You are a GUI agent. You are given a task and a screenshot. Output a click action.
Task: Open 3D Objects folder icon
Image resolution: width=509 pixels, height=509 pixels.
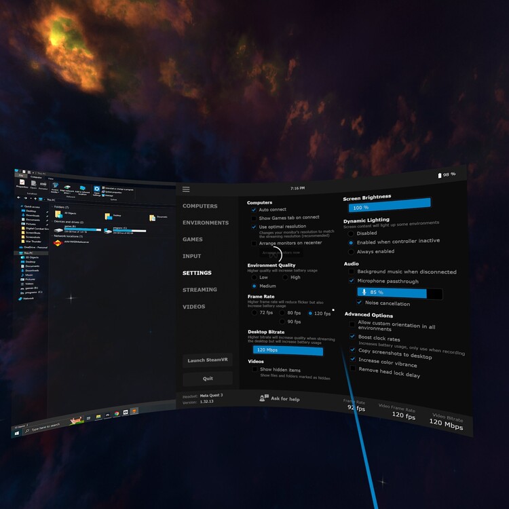pos(58,214)
